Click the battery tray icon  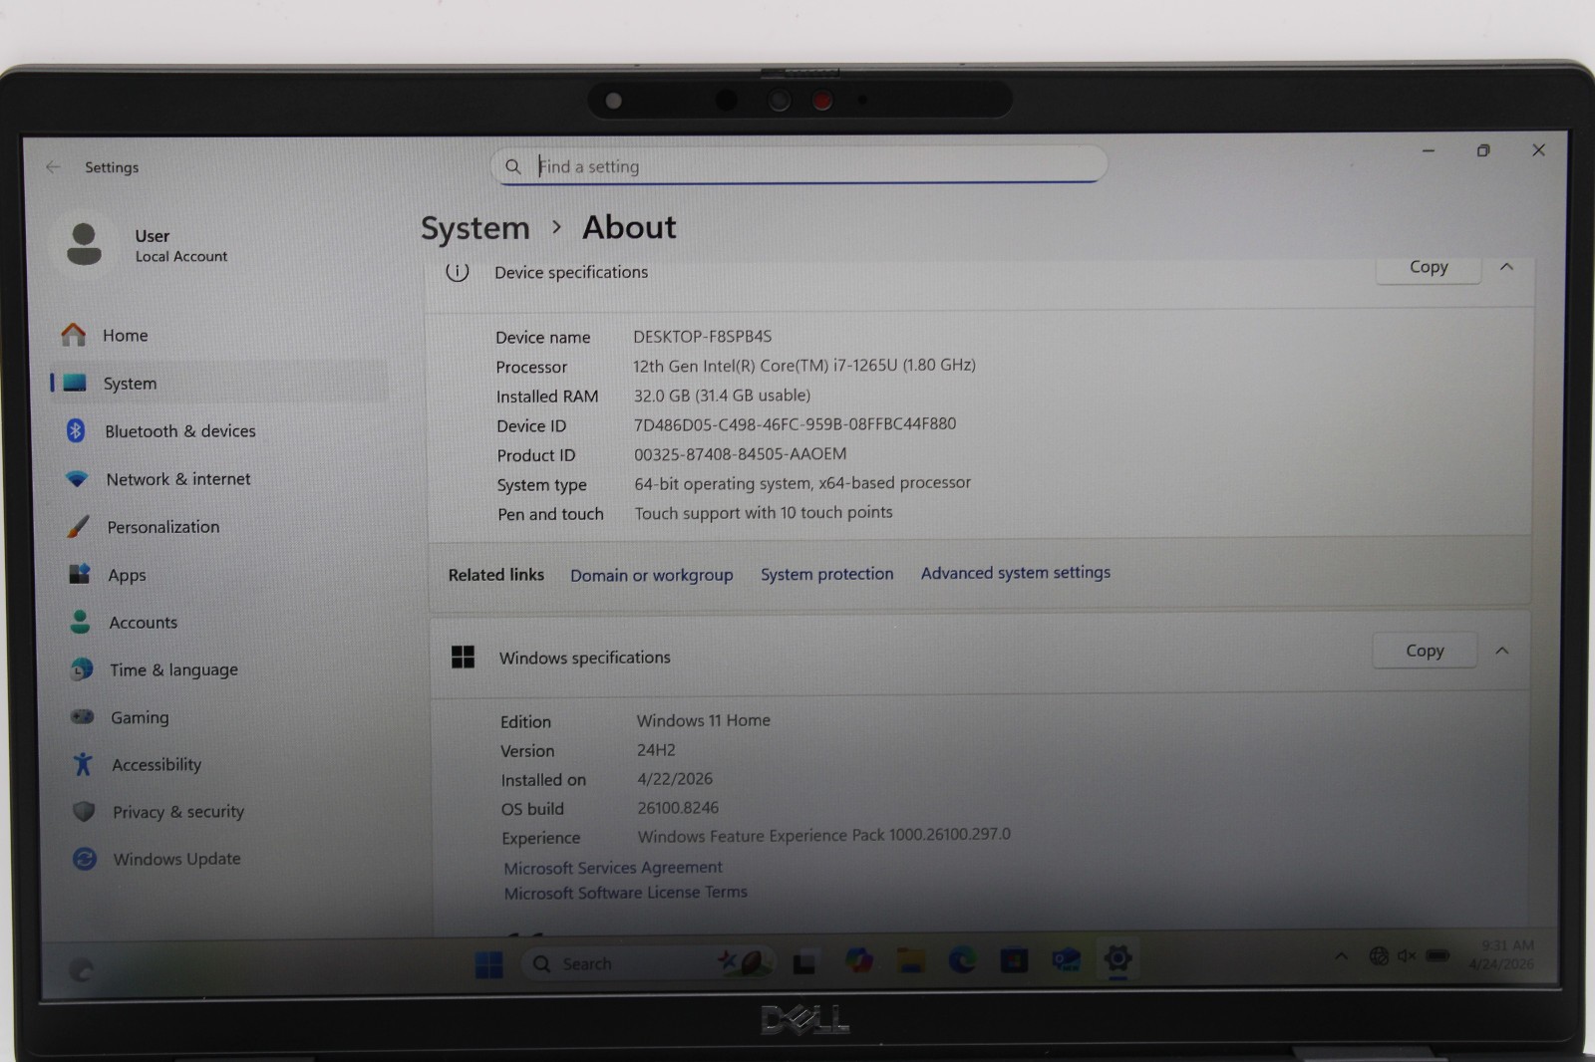(1437, 956)
